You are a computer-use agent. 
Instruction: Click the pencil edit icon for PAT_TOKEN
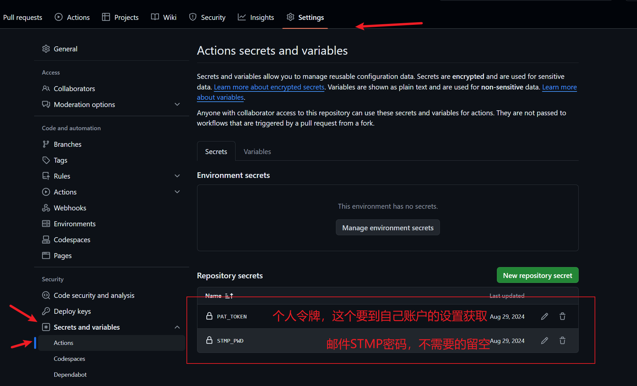[544, 316]
